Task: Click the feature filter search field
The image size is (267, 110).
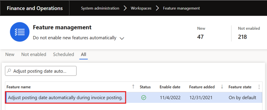Action: tap(41, 71)
